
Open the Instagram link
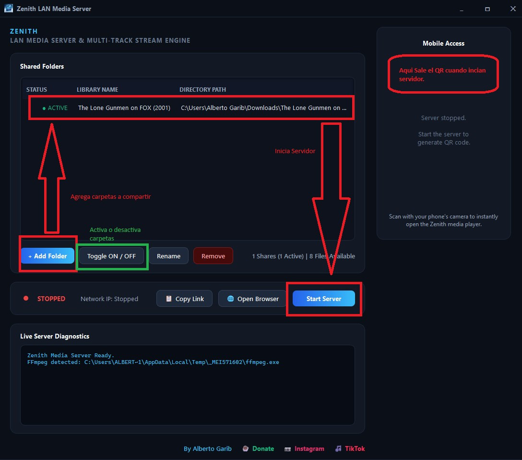[309, 448]
